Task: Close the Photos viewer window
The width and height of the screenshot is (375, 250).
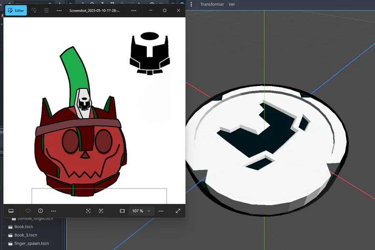Action: click(178, 10)
